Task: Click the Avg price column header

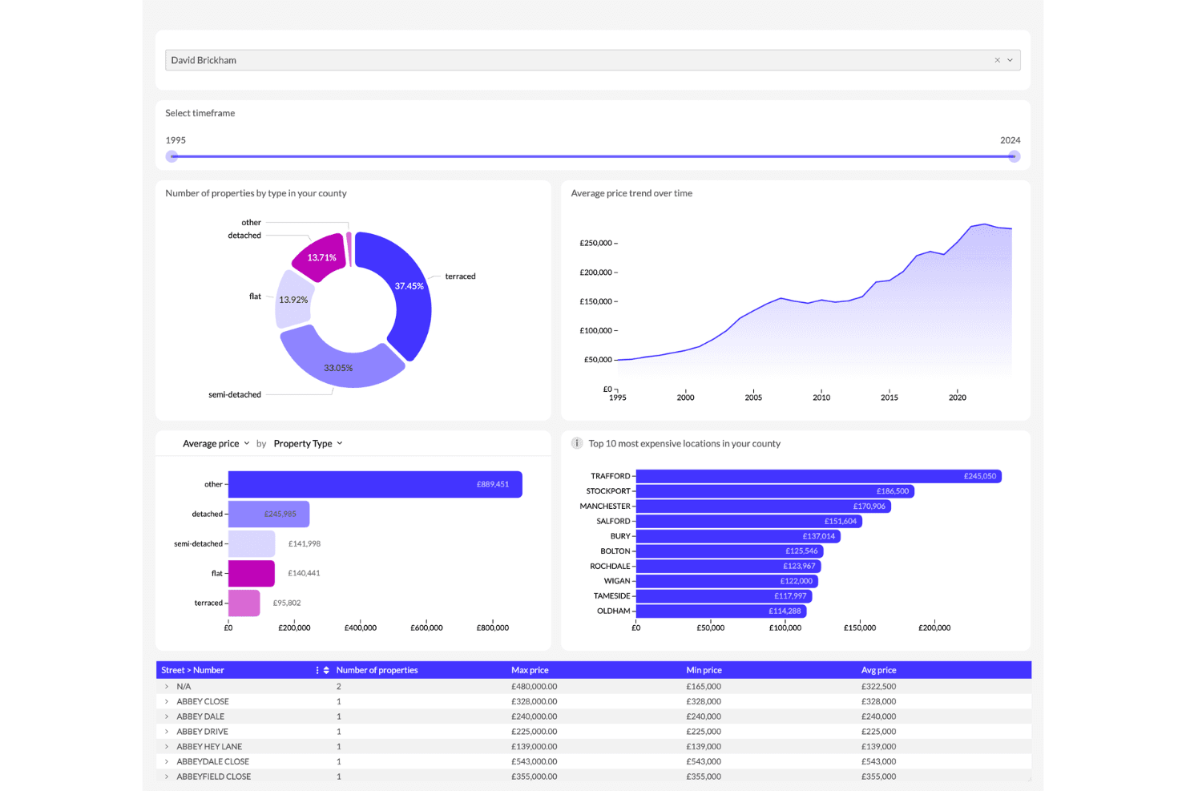Action: coord(878,670)
